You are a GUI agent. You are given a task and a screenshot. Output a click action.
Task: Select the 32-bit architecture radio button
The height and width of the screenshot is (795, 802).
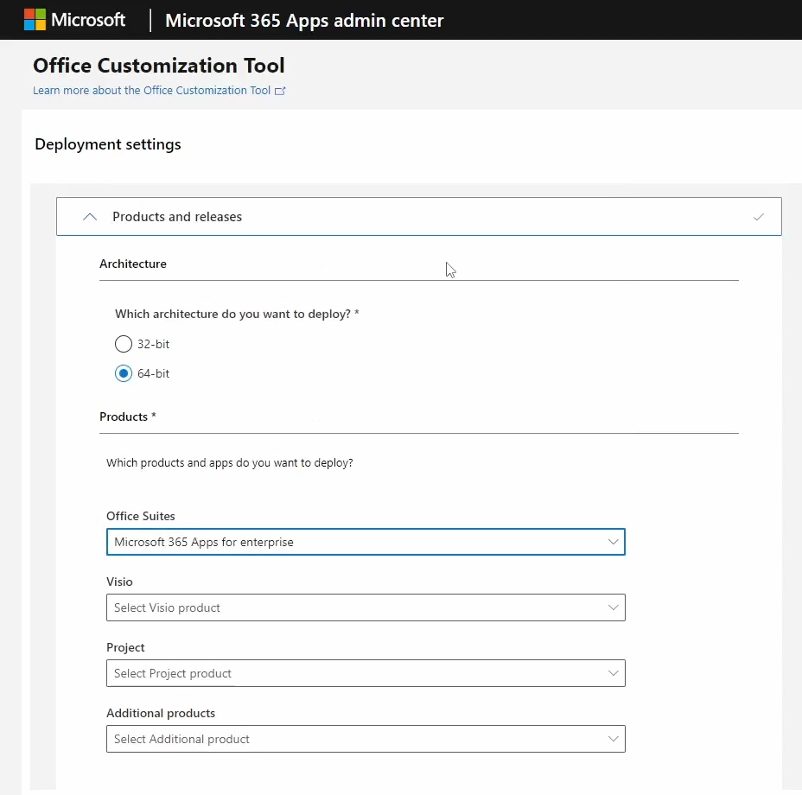point(124,344)
